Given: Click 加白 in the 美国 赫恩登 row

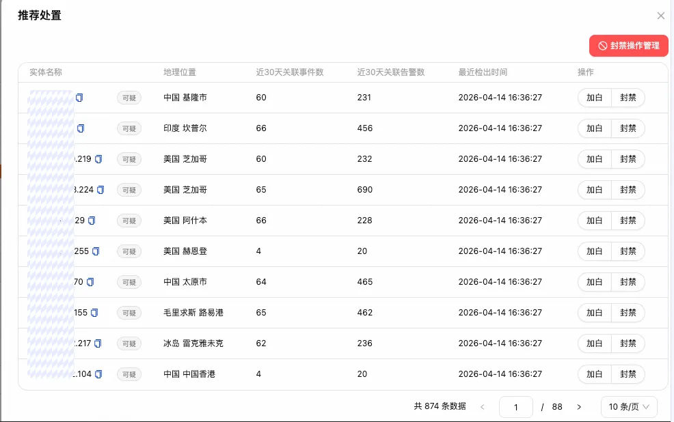Looking at the screenshot, I should point(595,251).
